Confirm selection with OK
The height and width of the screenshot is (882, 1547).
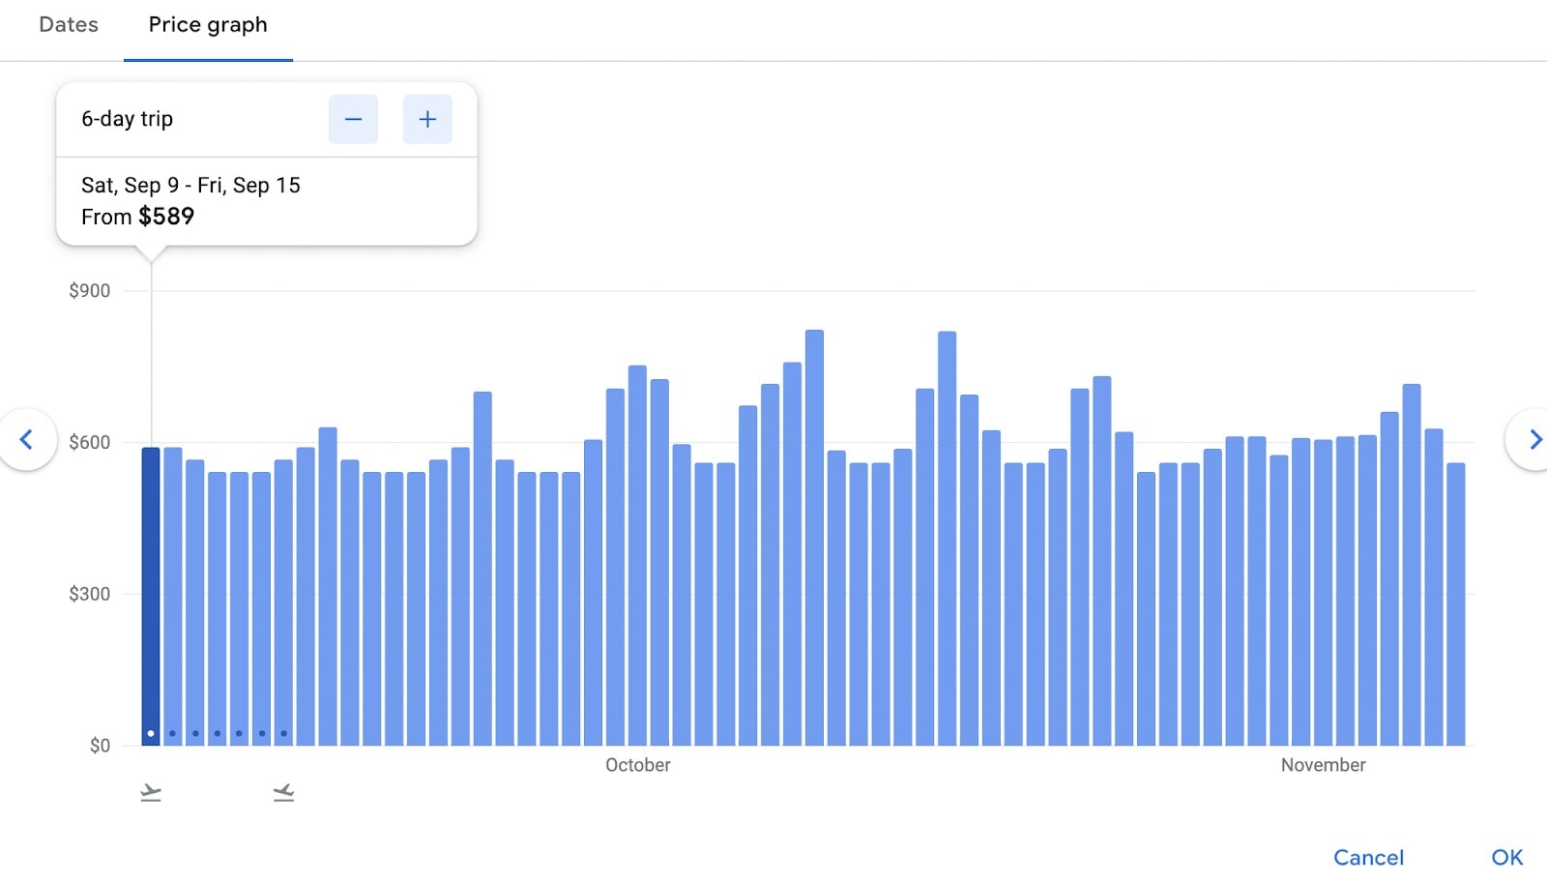(x=1506, y=857)
